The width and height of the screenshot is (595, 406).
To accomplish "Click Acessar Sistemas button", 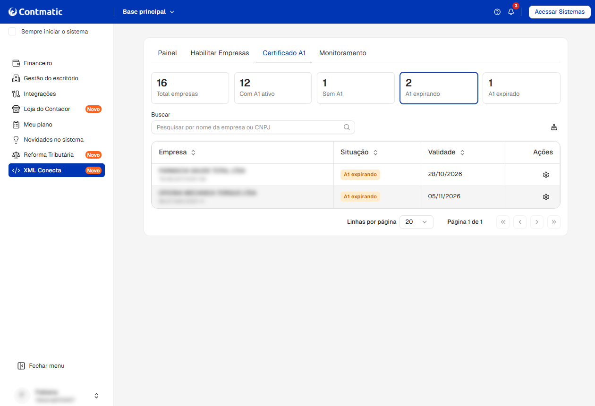I will [x=560, y=12].
